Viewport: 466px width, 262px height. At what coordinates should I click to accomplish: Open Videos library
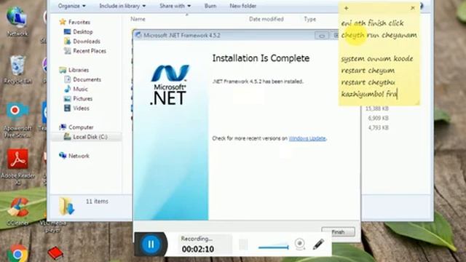pos(81,108)
